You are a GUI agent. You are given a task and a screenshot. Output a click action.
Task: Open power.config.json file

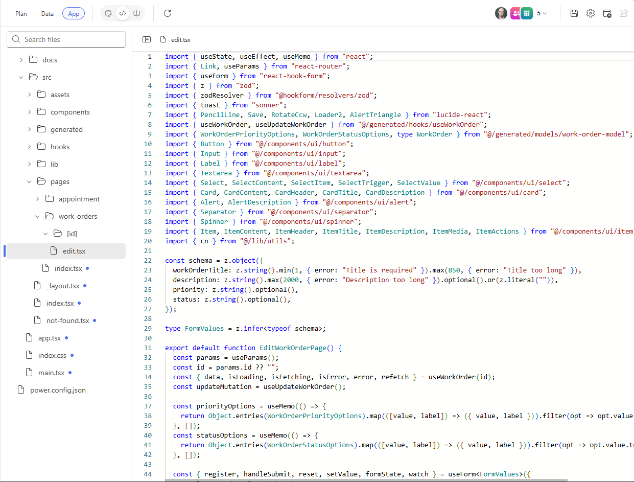[58, 390]
